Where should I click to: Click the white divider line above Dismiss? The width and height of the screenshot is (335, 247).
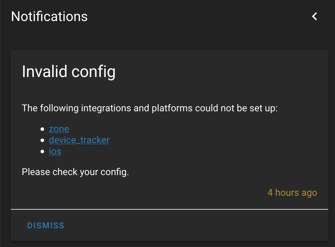pos(170,210)
